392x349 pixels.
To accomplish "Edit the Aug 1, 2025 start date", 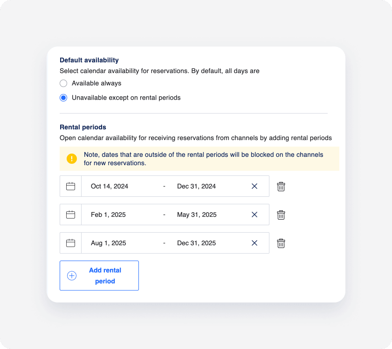I will pyautogui.click(x=109, y=243).
